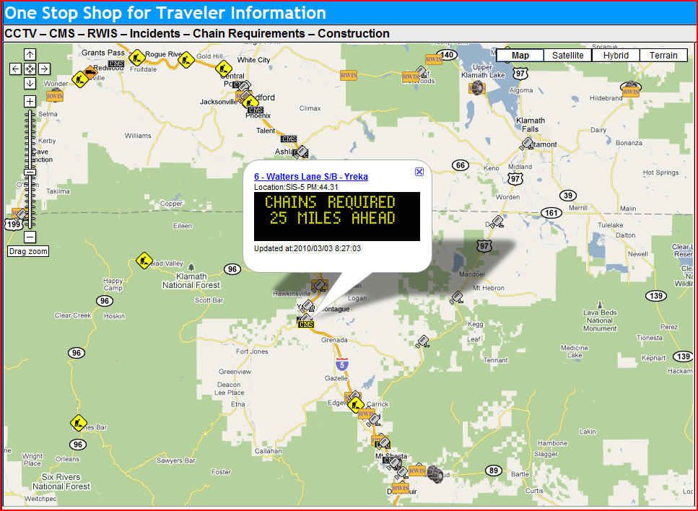Image resolution: width=698 pixels, height=511 pixels.
Task: Click the zoom slider handle
Action: 30,172
